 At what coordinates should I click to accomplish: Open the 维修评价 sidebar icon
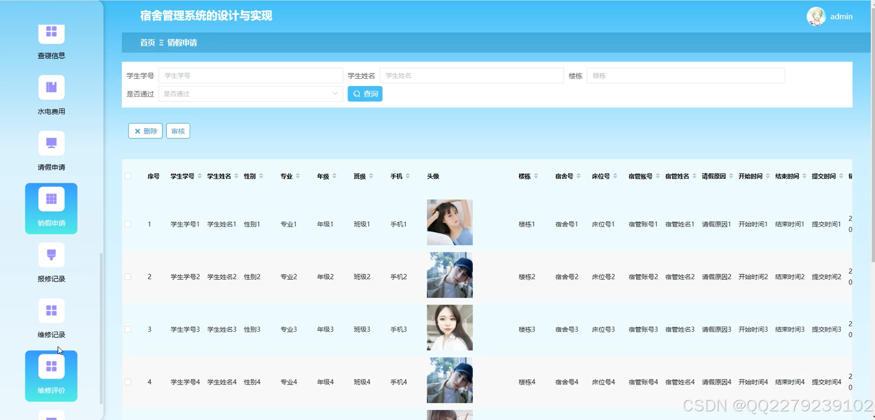coord(51,366)
